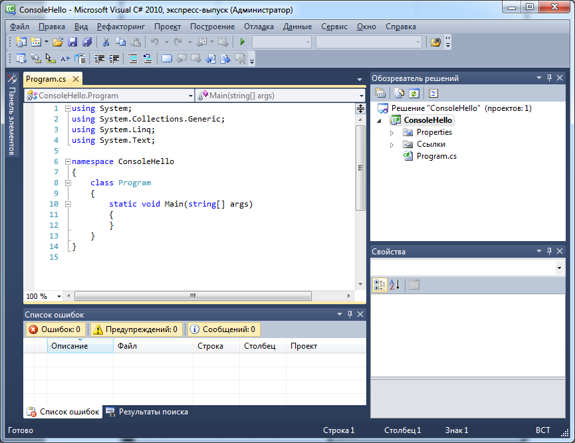Image resolution: width=575 pixels, height=443 pixels.
Task: Click the Open File folder icon
Action: [x=58, y=42]
